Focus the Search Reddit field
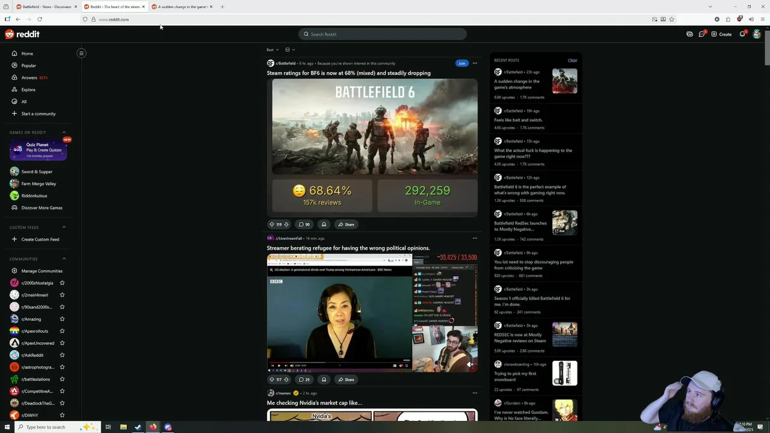 (x=383, y=34)
